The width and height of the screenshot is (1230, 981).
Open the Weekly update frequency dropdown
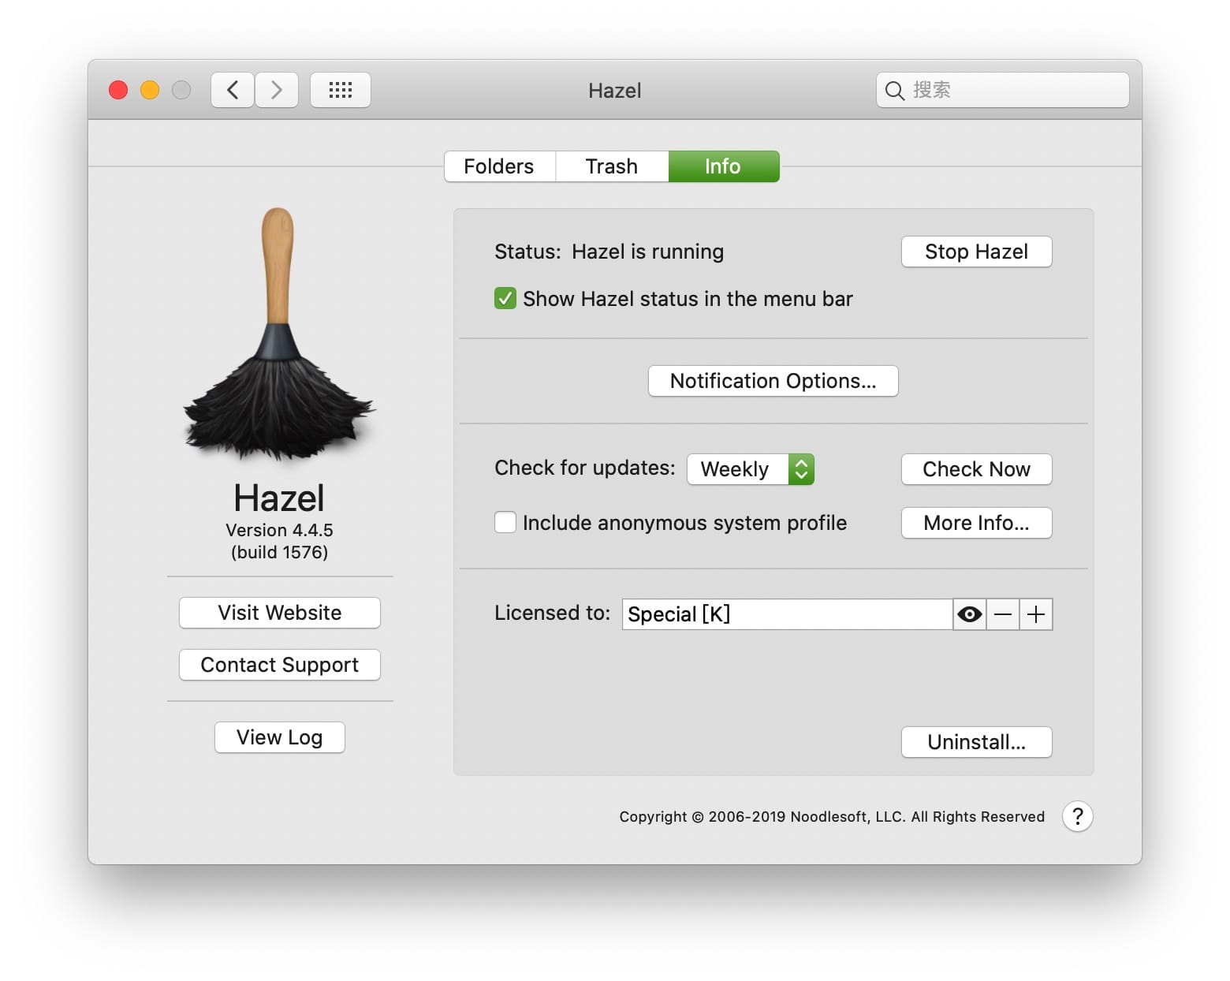(x=750, y=469)
